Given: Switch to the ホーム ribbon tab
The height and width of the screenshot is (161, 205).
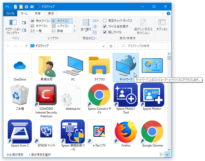Looking at the screenshot, I should pos(24,13).
